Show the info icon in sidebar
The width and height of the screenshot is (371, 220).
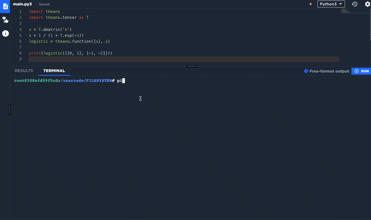[x=5, y=34]
